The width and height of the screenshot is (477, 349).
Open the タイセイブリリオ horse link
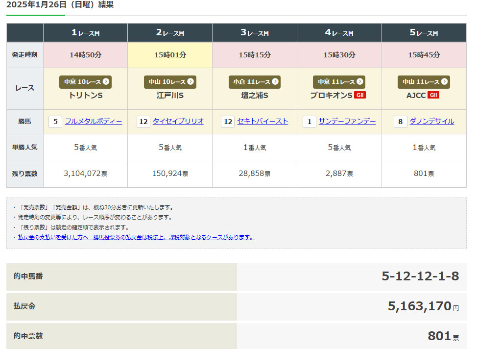coord(178,122)
